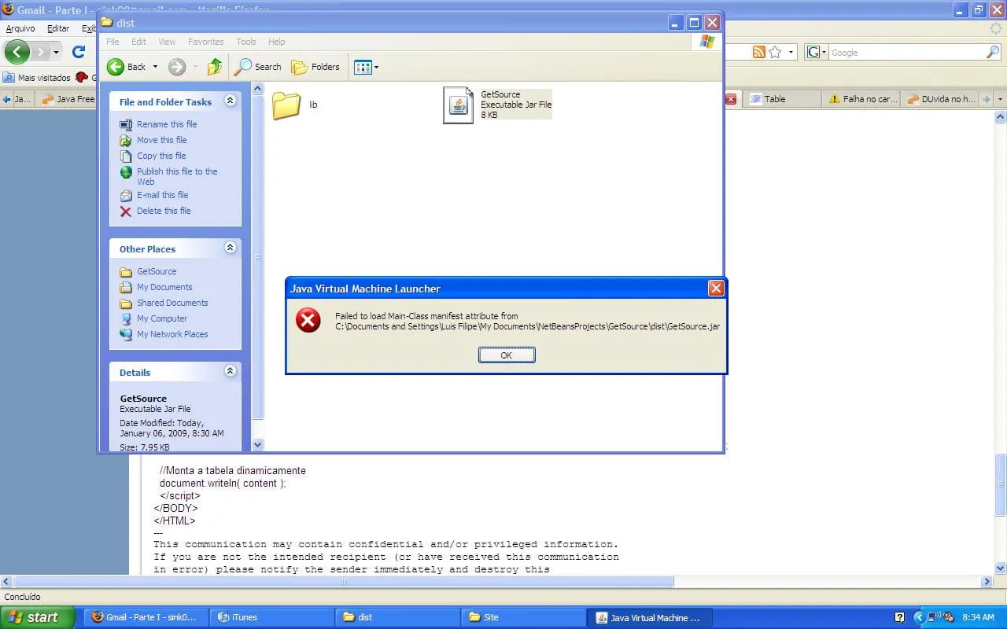The height and width of the screenshot is (629, 1007).
Task: Switch to the 'Falha no car...' tab
Action: coord(860,99)
